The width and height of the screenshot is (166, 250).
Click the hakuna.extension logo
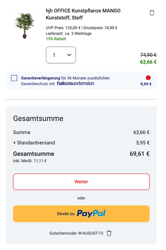coord(76,83)
